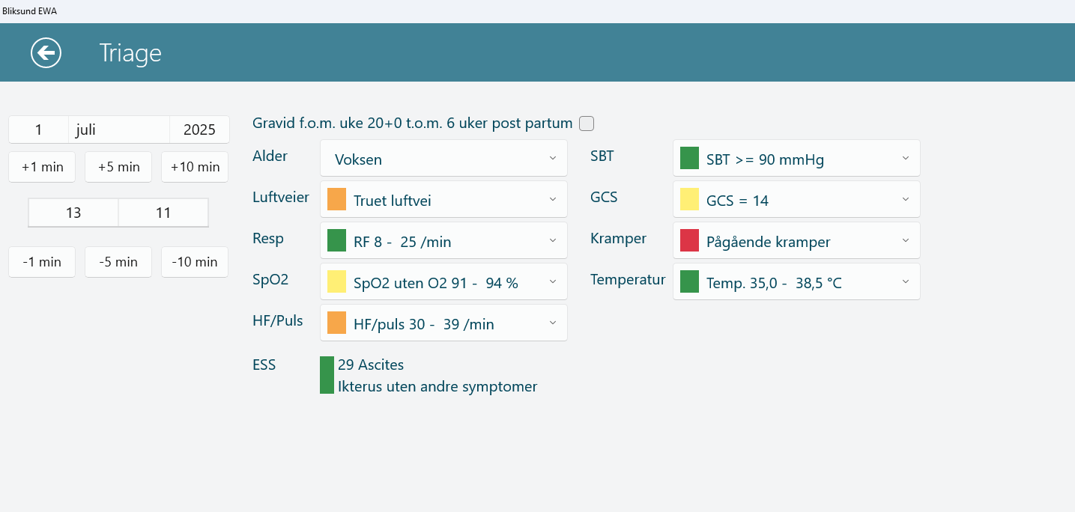Open the Temperatur dropdown
The height and width of the screenshot is (512, 1075).
pos(796,282)
